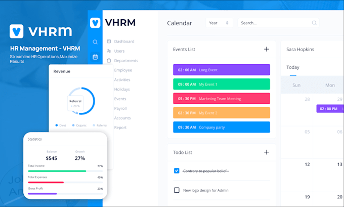Select calendar day 28
The height and width of the screenshot is (207, 344).
coord(307,99)
